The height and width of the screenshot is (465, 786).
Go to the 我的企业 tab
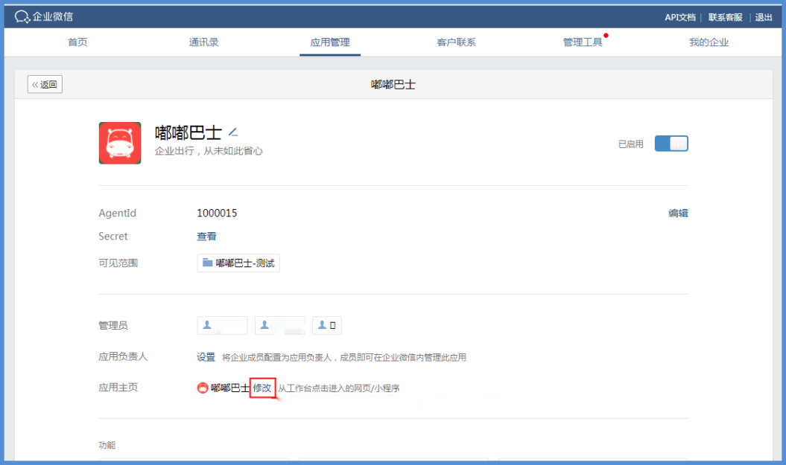tap(709, 42)
